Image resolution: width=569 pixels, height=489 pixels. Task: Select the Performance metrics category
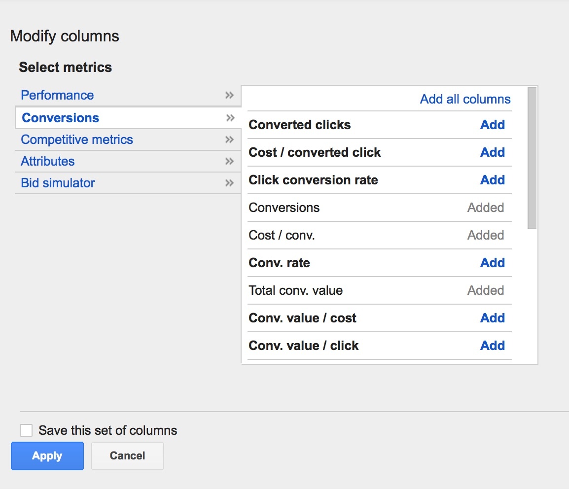(x=57, y=95)
